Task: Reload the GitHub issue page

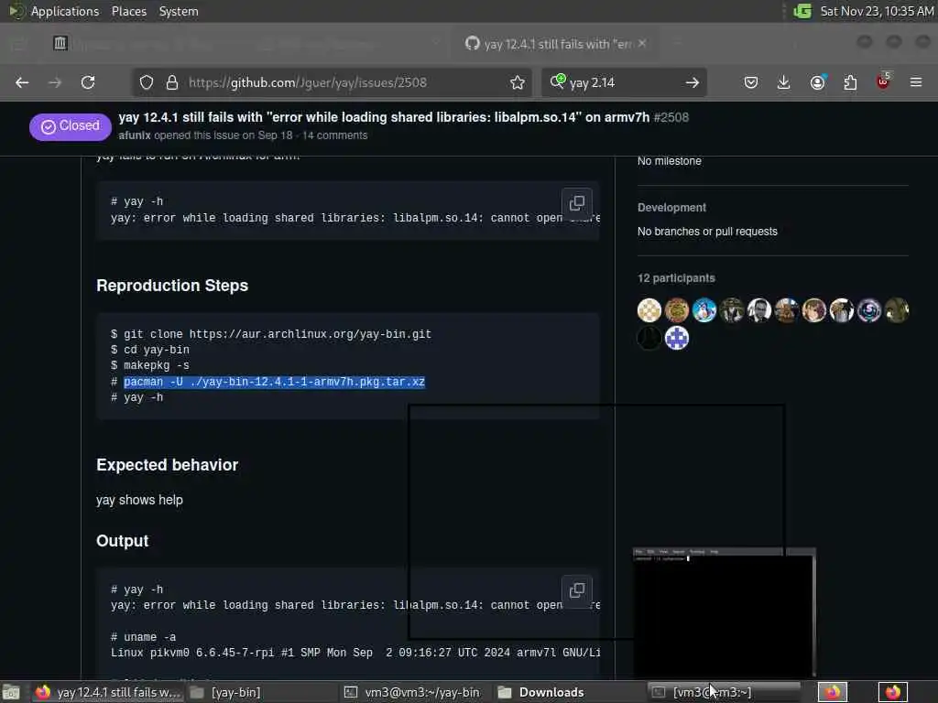Action: (88, 82)
